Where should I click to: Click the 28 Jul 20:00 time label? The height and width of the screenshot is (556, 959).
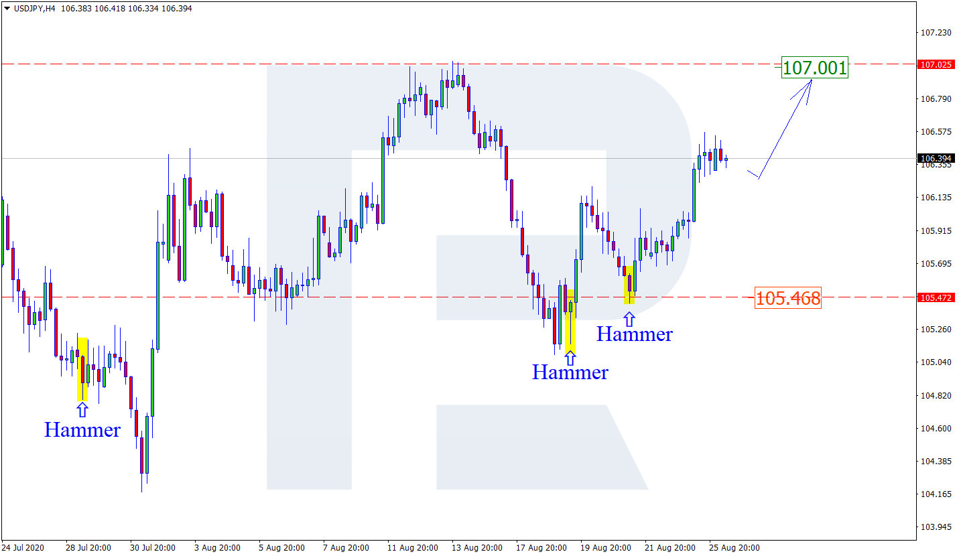[88, 548]
